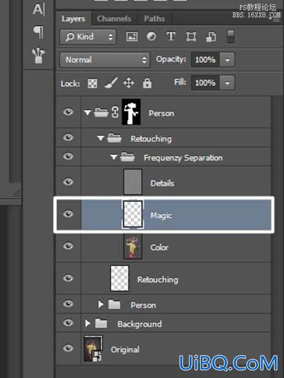This screenshot has height=378, width=284.
Task: Filter layers by pixel image icon
Action: (132, 37)
